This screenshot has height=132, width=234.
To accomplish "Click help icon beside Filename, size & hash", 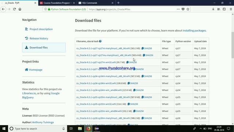I will tap(100, 41).
